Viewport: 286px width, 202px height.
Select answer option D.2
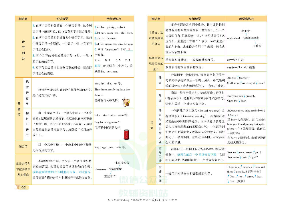click(x=128, y=60)
